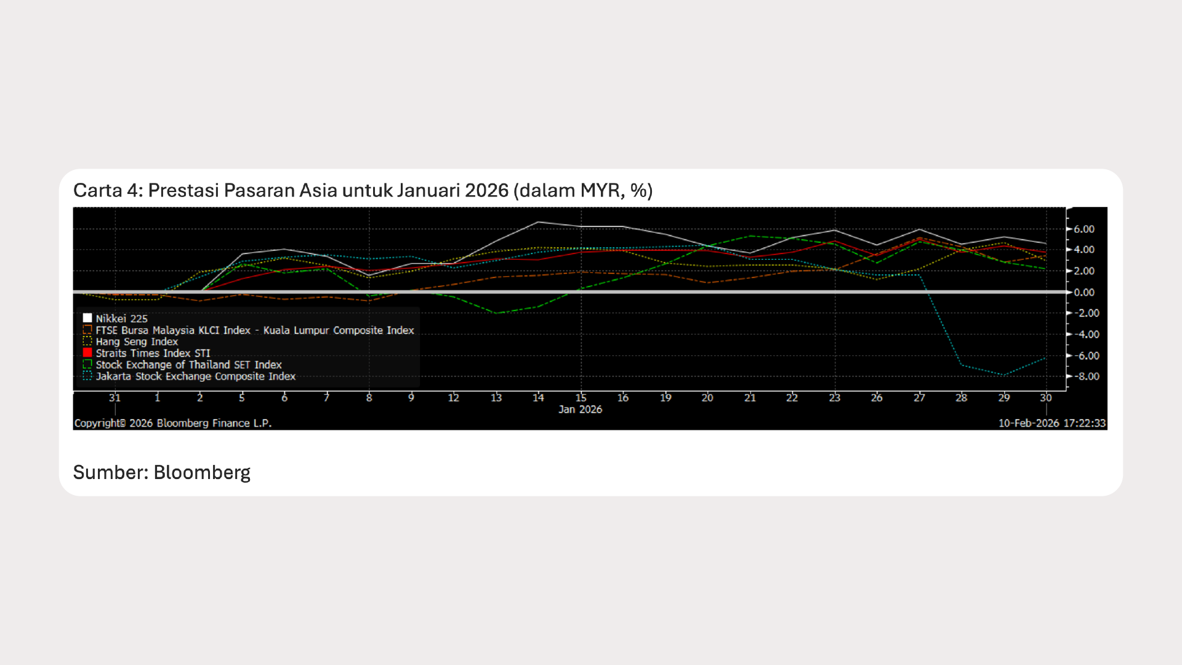The height and width of the screenshot is (665, 1182).
Task: Click the orange FTSE Bursa Malaysia KLCI swatch
Action: [88, 330]
